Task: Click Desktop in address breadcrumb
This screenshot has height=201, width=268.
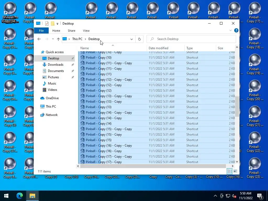Action: click(x=94, y=39)
